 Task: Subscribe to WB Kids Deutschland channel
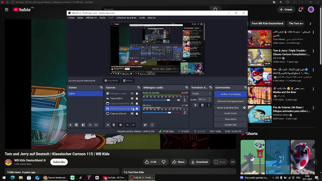pos(59,162)
